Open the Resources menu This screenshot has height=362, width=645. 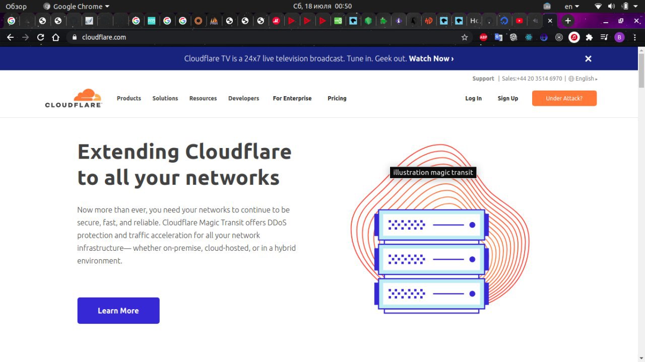203,98
